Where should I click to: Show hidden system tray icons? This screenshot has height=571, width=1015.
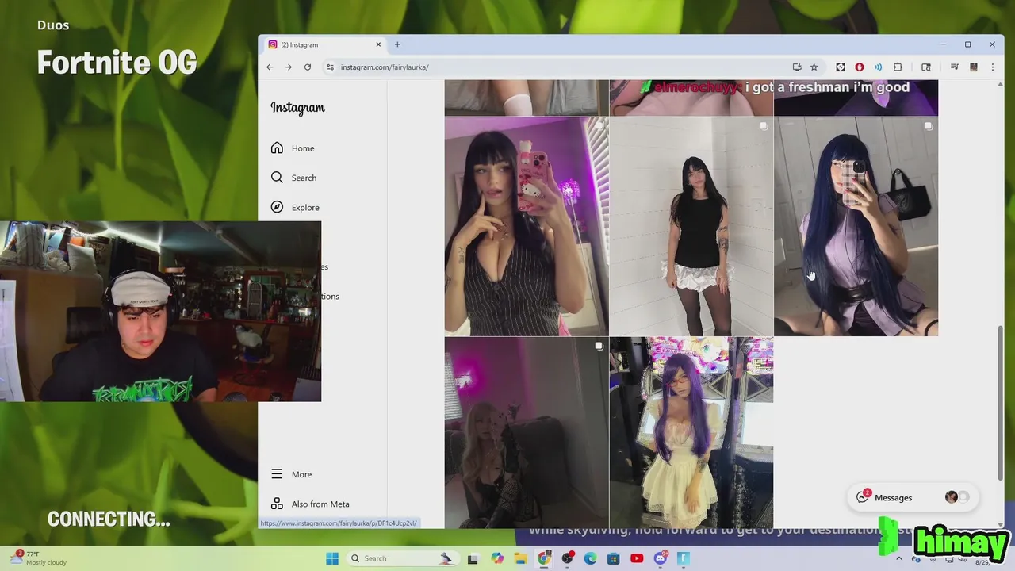(898, 558)
